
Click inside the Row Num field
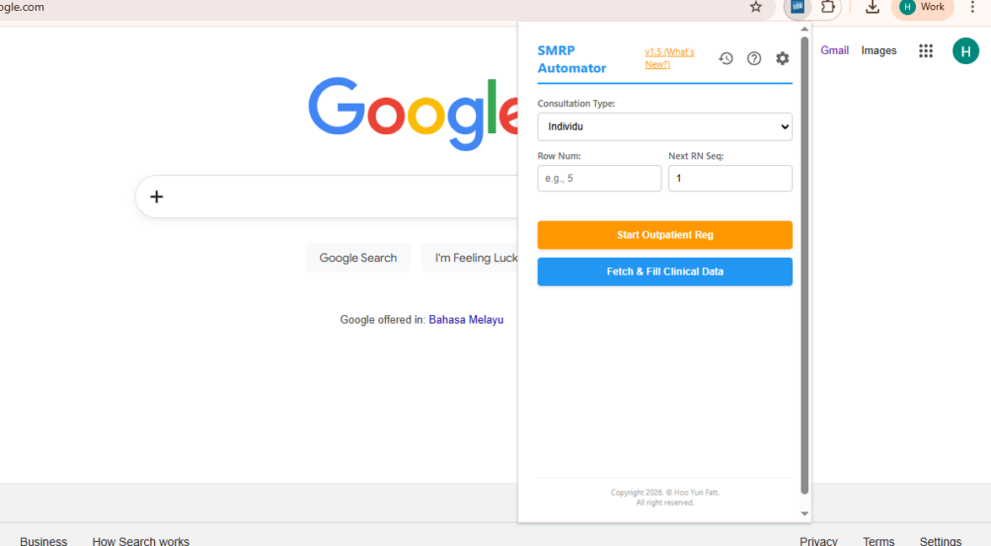[x=599, y=178]
